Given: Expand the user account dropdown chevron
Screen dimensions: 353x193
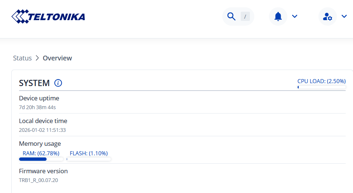Looking at the screenshot, I should tap(344, 16).
